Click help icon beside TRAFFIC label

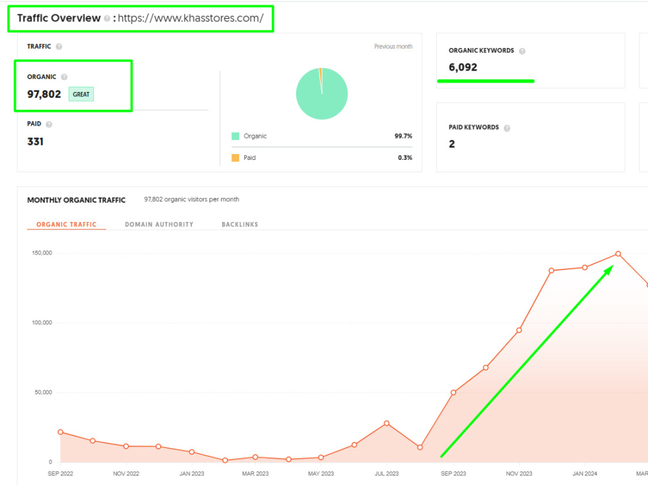pyautogui.click(x=59, y=47)
